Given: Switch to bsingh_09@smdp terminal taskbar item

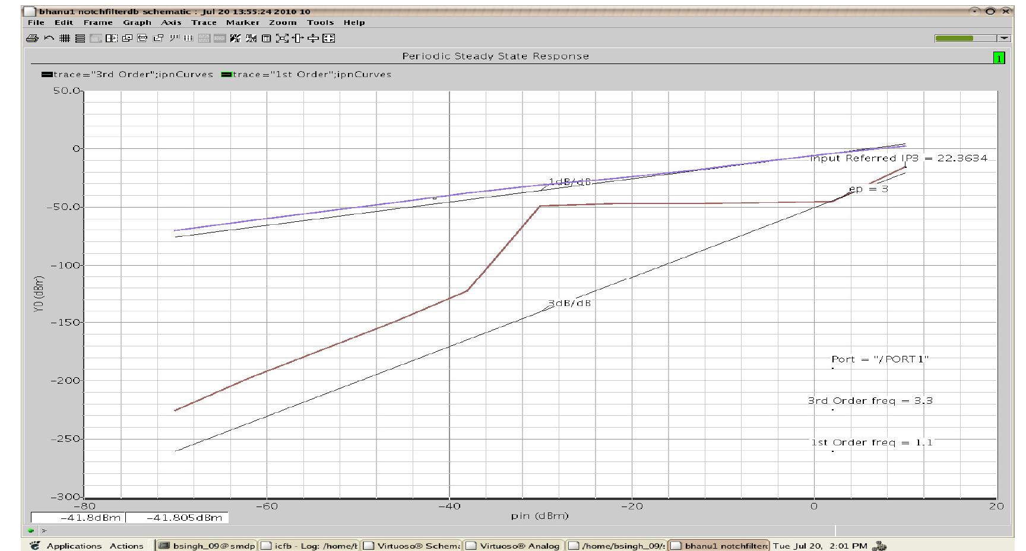Looking at the screenshot, I should coord(207,546).
